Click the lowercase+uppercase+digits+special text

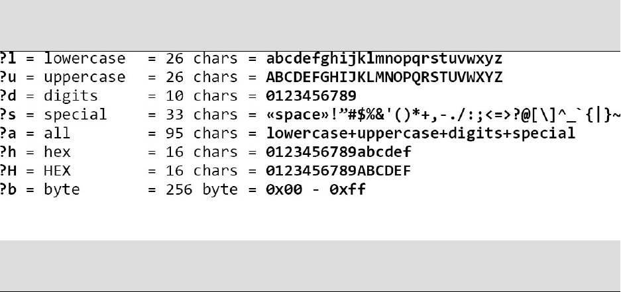click(x=420, y=133)
